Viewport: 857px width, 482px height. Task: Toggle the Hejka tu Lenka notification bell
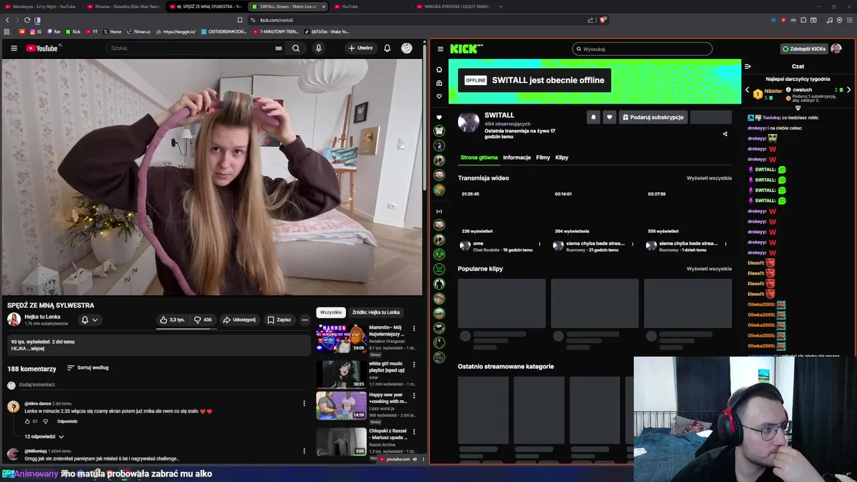click(89, 320)
